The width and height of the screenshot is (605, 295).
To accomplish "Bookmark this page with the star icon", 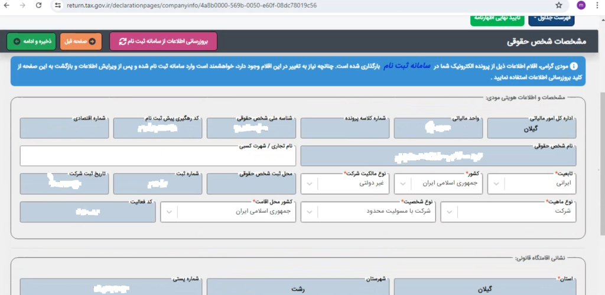I will point(559,5).
